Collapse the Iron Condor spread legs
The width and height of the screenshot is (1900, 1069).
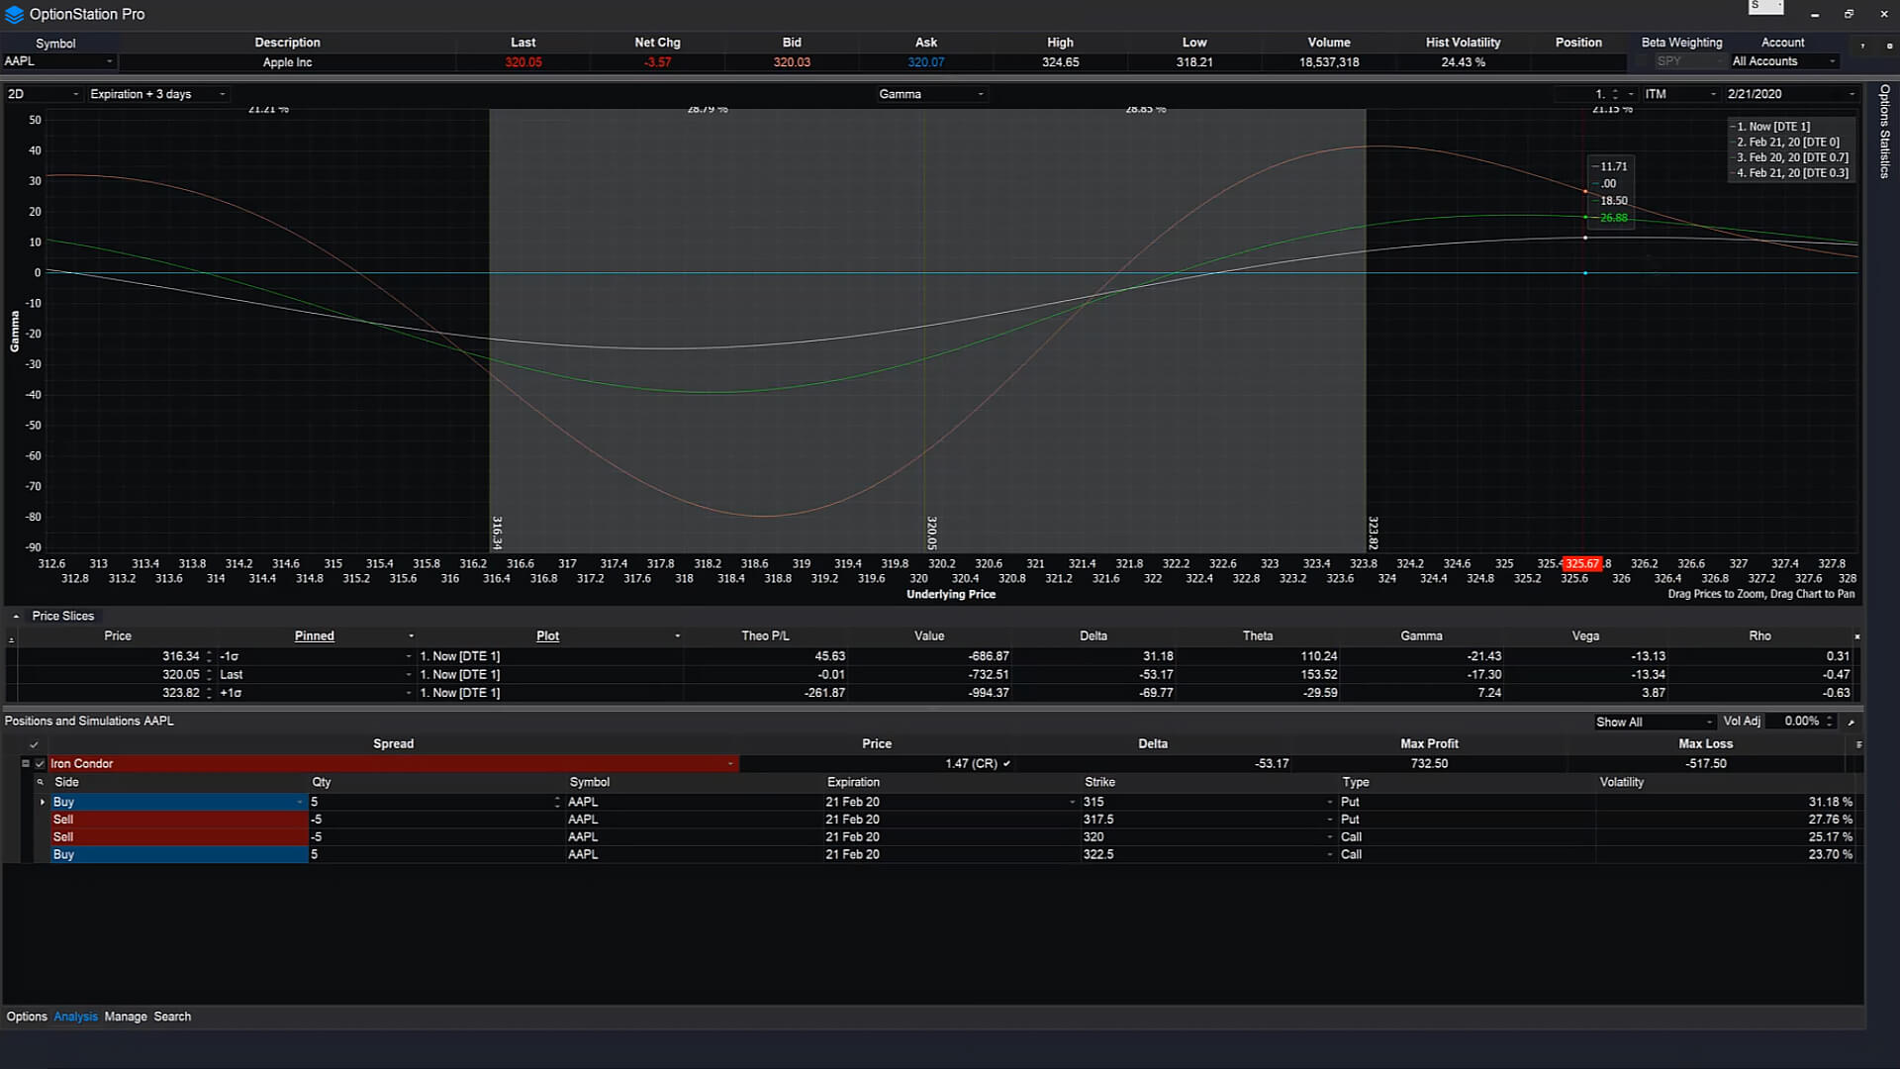[26, 763]
